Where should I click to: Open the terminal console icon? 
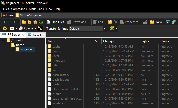pyautogui.click(x=168, y=22)
